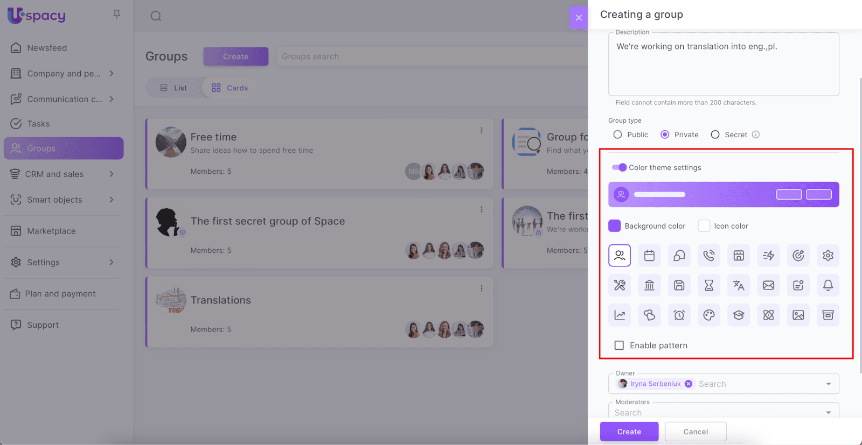Select the hourglass group icon
Image resolution: width=862 pixels, height=445 pixels.
point(709,285)
